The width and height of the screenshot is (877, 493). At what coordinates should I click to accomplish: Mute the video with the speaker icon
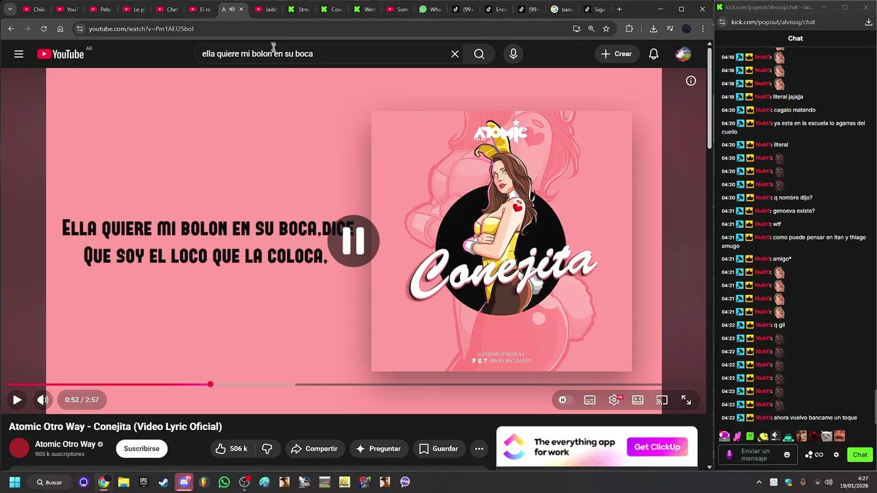[42, 400]
